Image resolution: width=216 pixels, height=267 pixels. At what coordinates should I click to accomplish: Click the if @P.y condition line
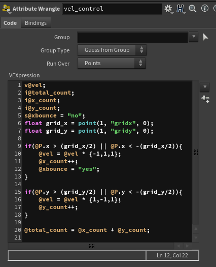pos(103,192)
